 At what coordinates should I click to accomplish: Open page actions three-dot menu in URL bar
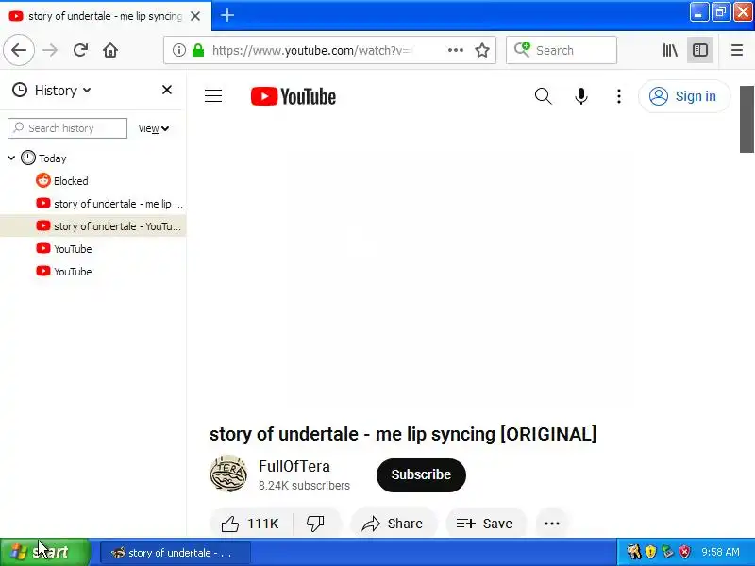tap(455, 50)
